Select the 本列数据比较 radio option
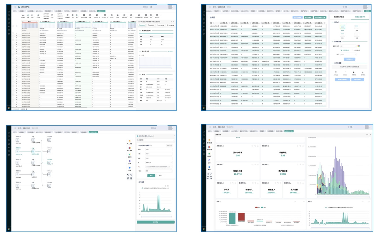377x237 pixels. 353,50
